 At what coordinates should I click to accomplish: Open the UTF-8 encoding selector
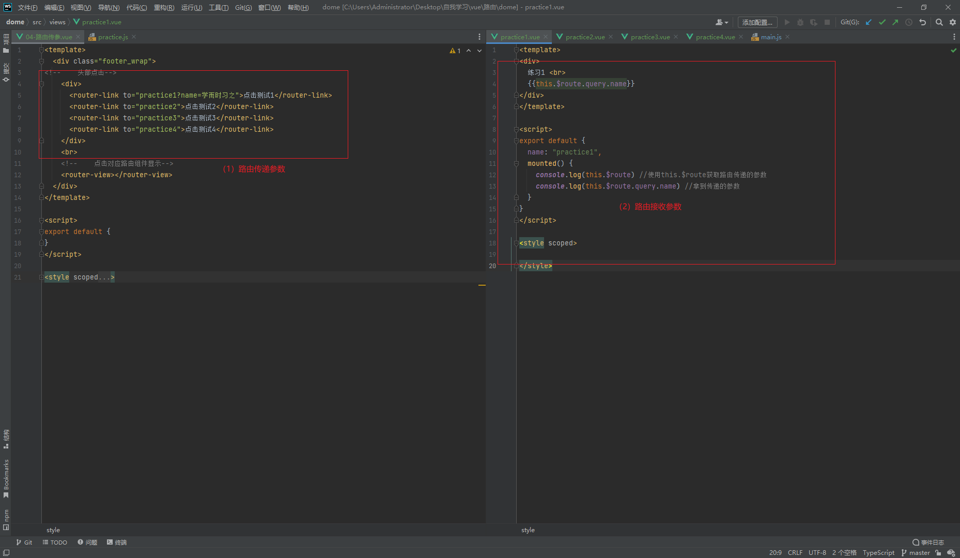point(817,553)
